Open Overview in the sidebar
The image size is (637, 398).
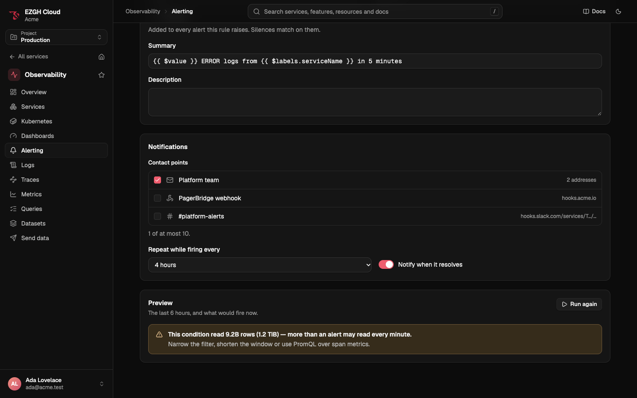56,92
